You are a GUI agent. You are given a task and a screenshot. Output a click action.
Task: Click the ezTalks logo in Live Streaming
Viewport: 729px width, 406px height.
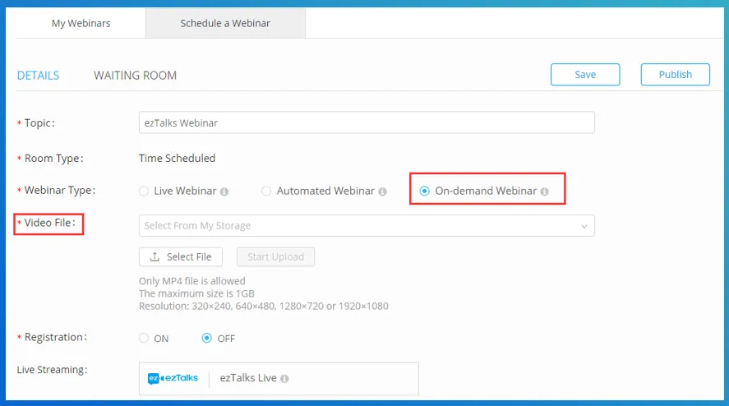click(x=173, y=379)
